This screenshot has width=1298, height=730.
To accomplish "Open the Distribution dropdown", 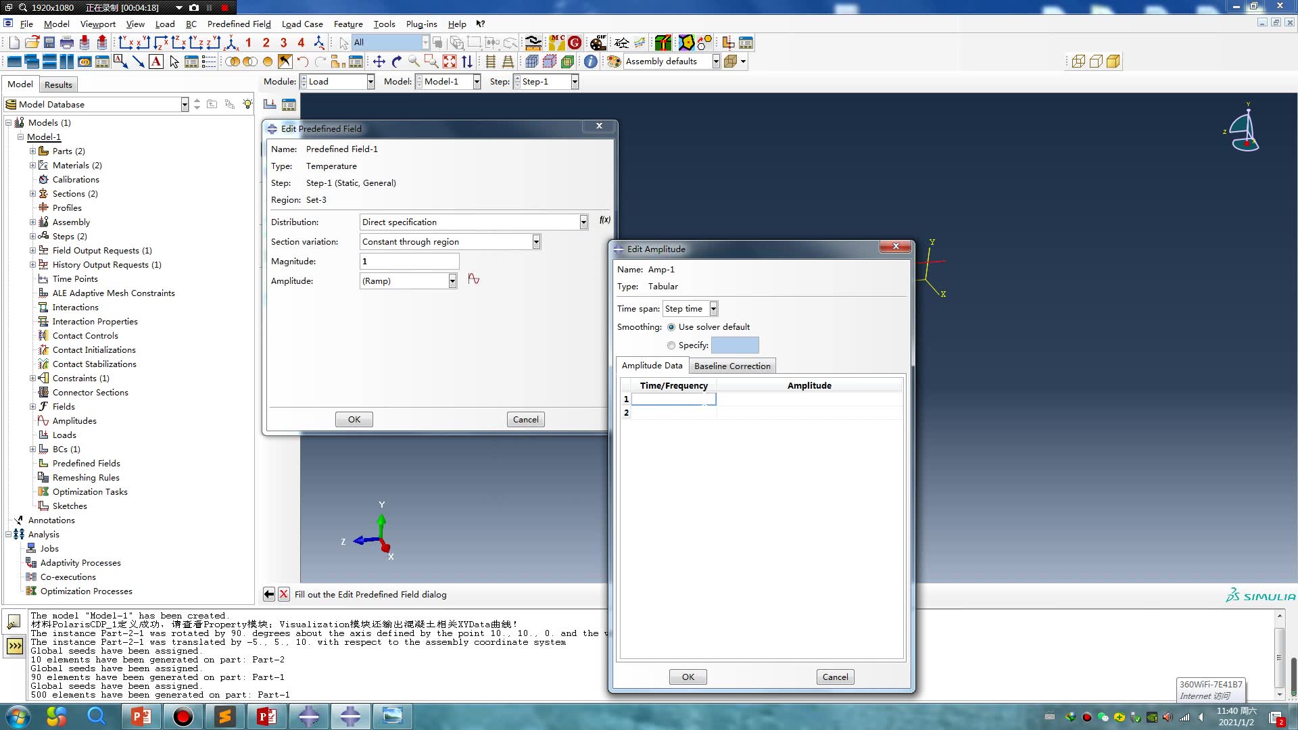I will click(583, 222).
